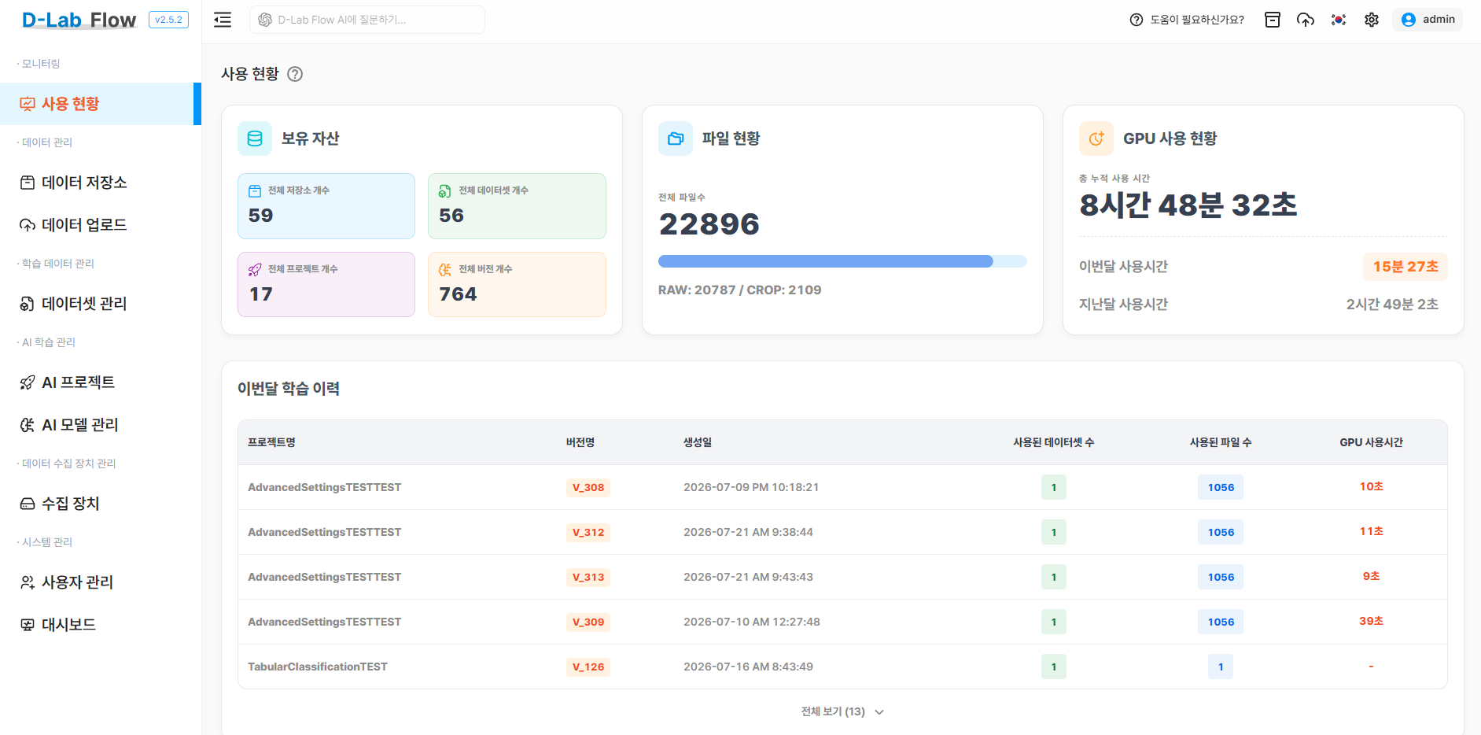Click the 생성일 column header
This screenshot has height=735, width=1481.
(x=698, y=442)
